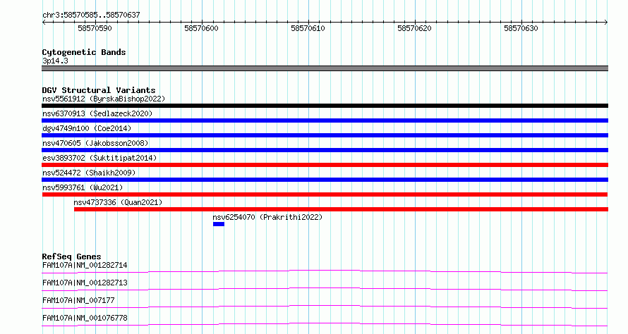Open FAM107A|NM_001076778 gene label

click(85, 318)
